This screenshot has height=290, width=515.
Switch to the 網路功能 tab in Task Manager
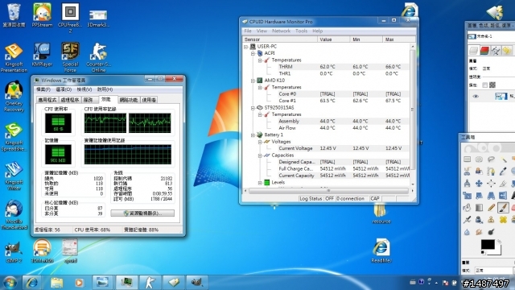pos(129,100)
